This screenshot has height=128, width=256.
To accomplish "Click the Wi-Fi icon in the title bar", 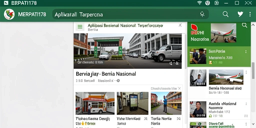I will [x=199, y=3].
